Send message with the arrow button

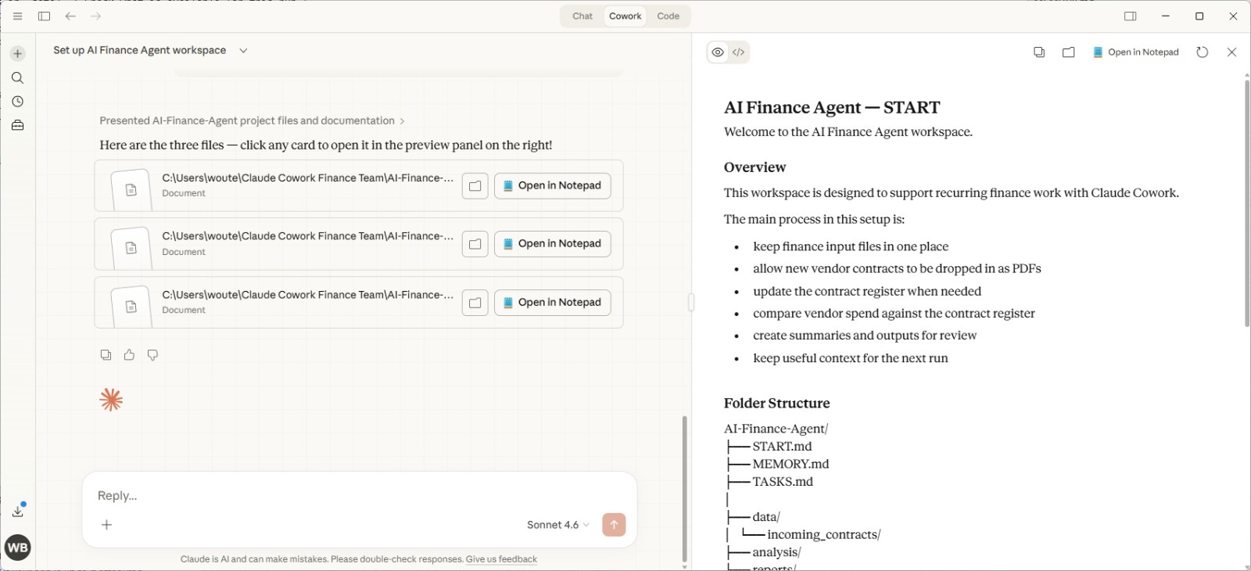tap(614, 525)
